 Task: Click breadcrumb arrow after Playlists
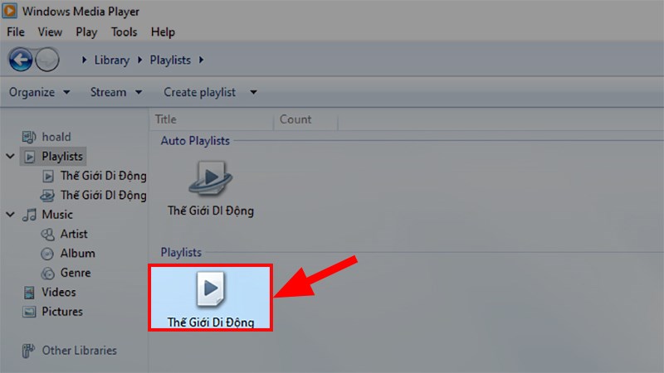tap(201, 60)
